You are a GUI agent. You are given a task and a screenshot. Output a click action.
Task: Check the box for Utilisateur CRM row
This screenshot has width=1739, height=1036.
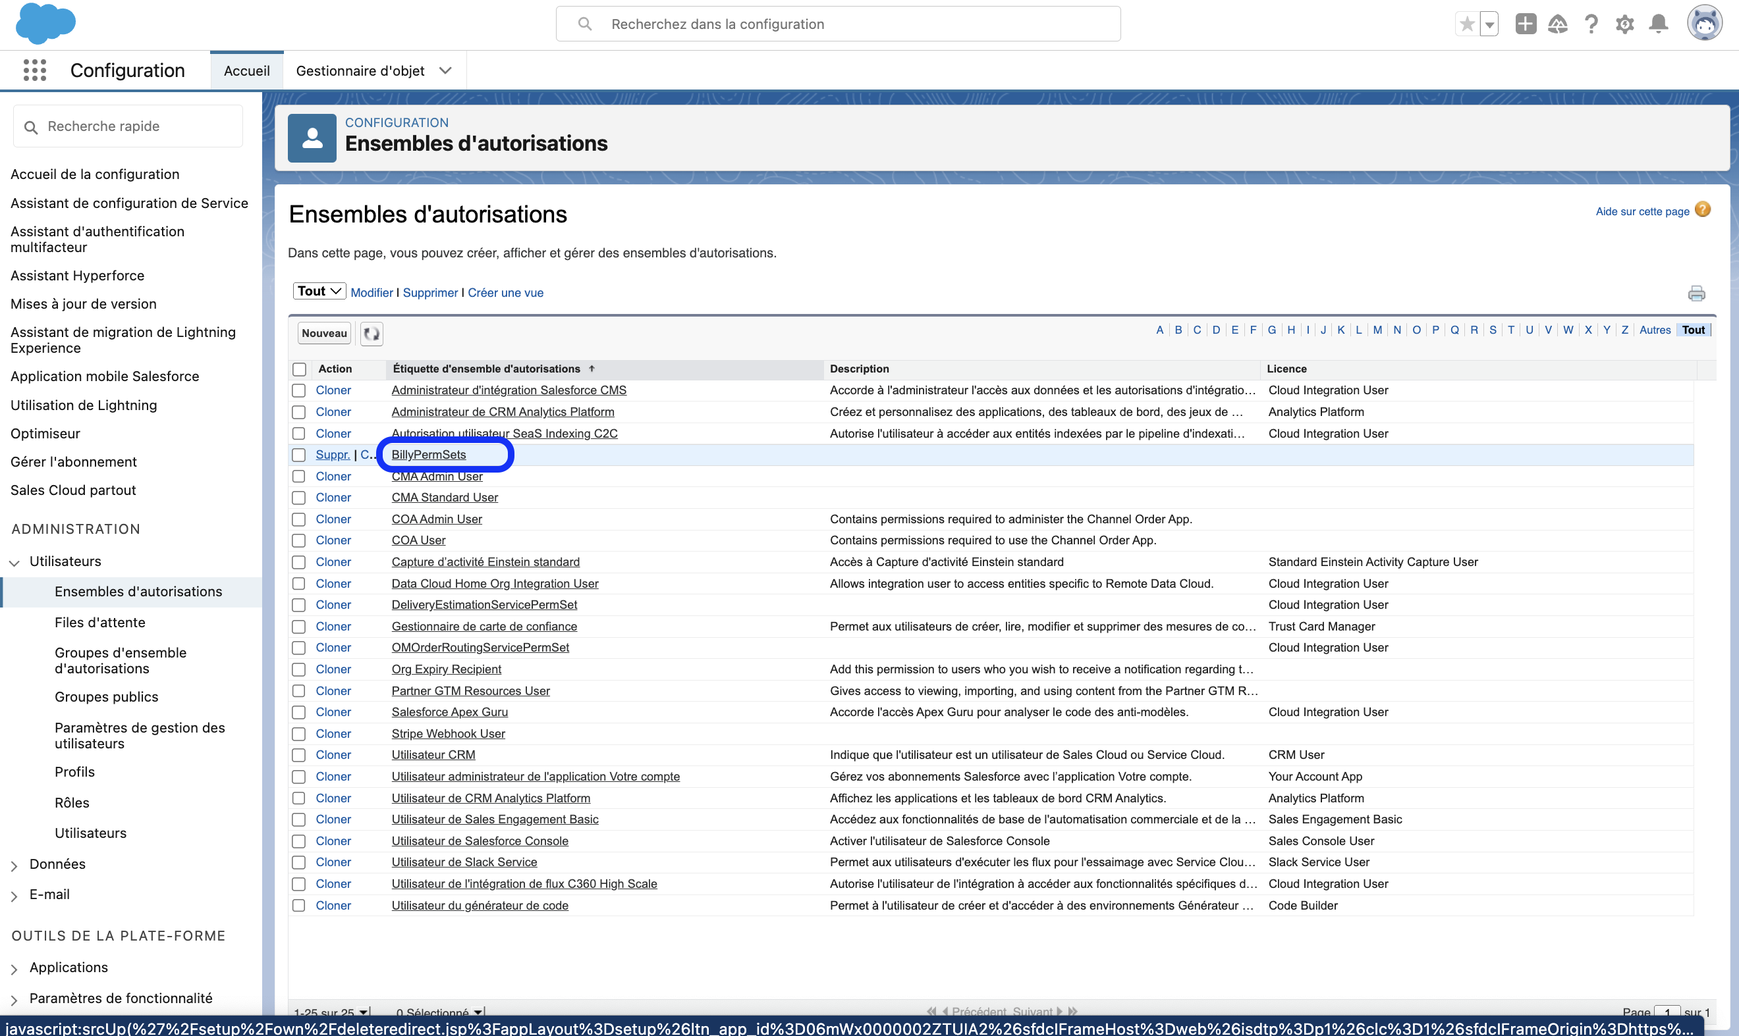click(299, 756)
